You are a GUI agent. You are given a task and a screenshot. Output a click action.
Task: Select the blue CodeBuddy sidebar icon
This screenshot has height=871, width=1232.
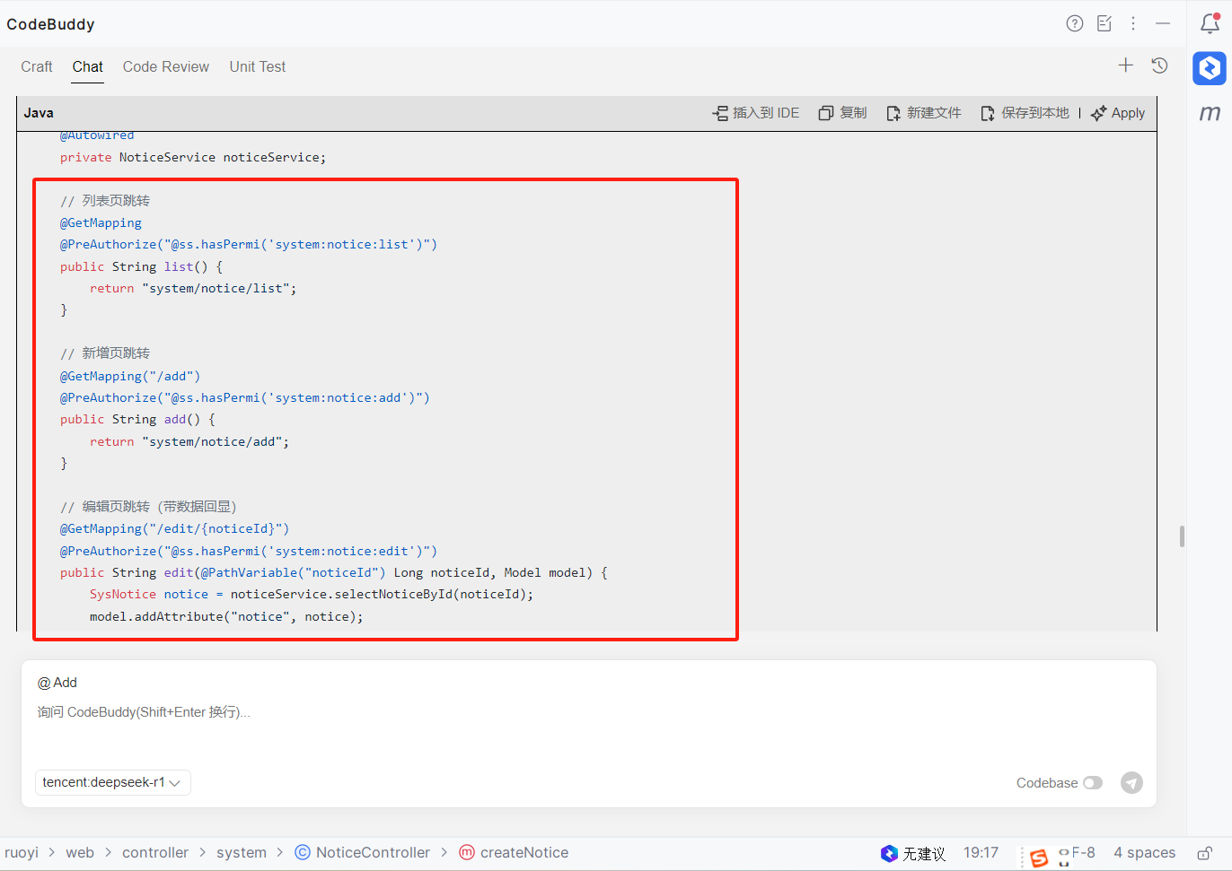click(x=1210, y=68)
